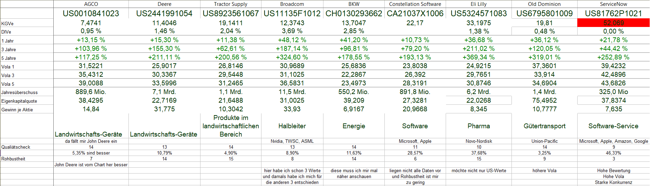Image resolution: width=650 pixels, height=186 pixels.
Task: Select the AGCO DIVe value 0,95 %
Action: pos(91,31)
